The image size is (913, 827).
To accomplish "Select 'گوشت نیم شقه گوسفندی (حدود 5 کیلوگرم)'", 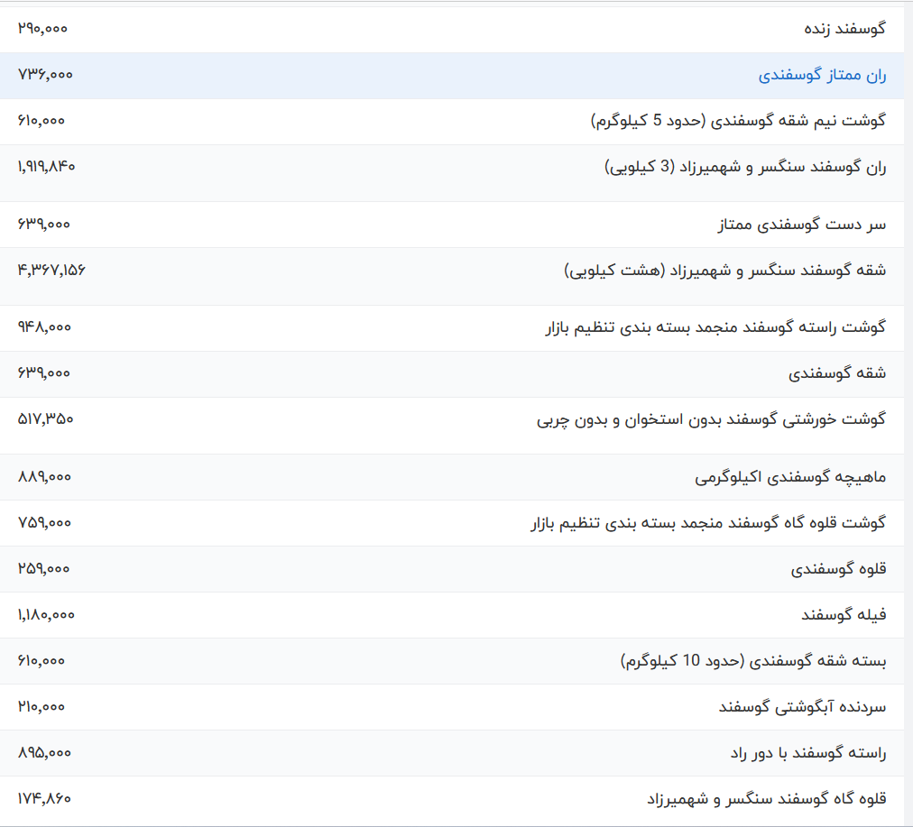I will click(738, 121).
